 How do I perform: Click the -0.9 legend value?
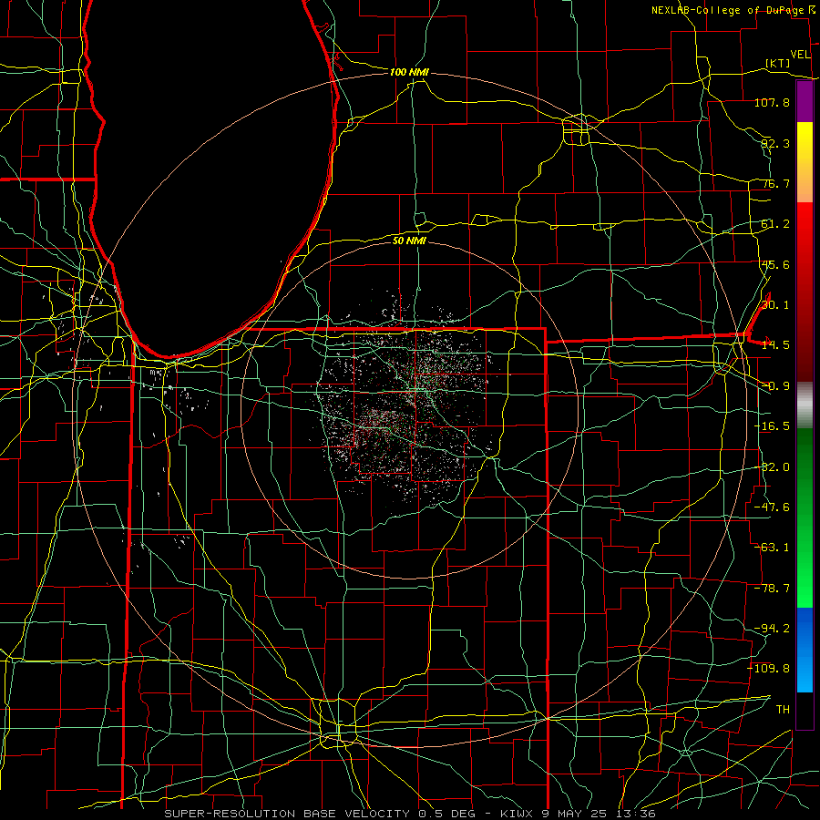coord(775,386)
